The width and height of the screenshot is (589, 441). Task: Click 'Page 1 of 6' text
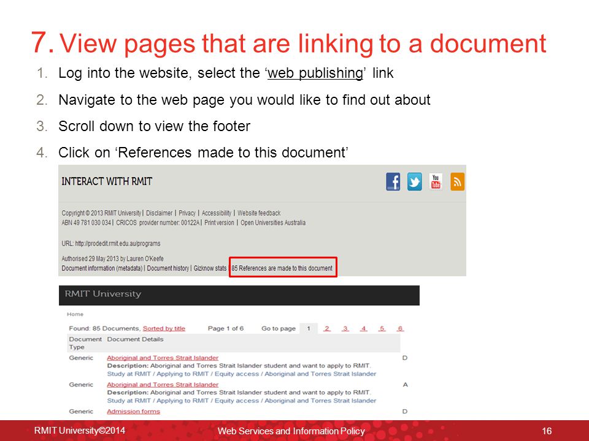(x=226, y=328)
